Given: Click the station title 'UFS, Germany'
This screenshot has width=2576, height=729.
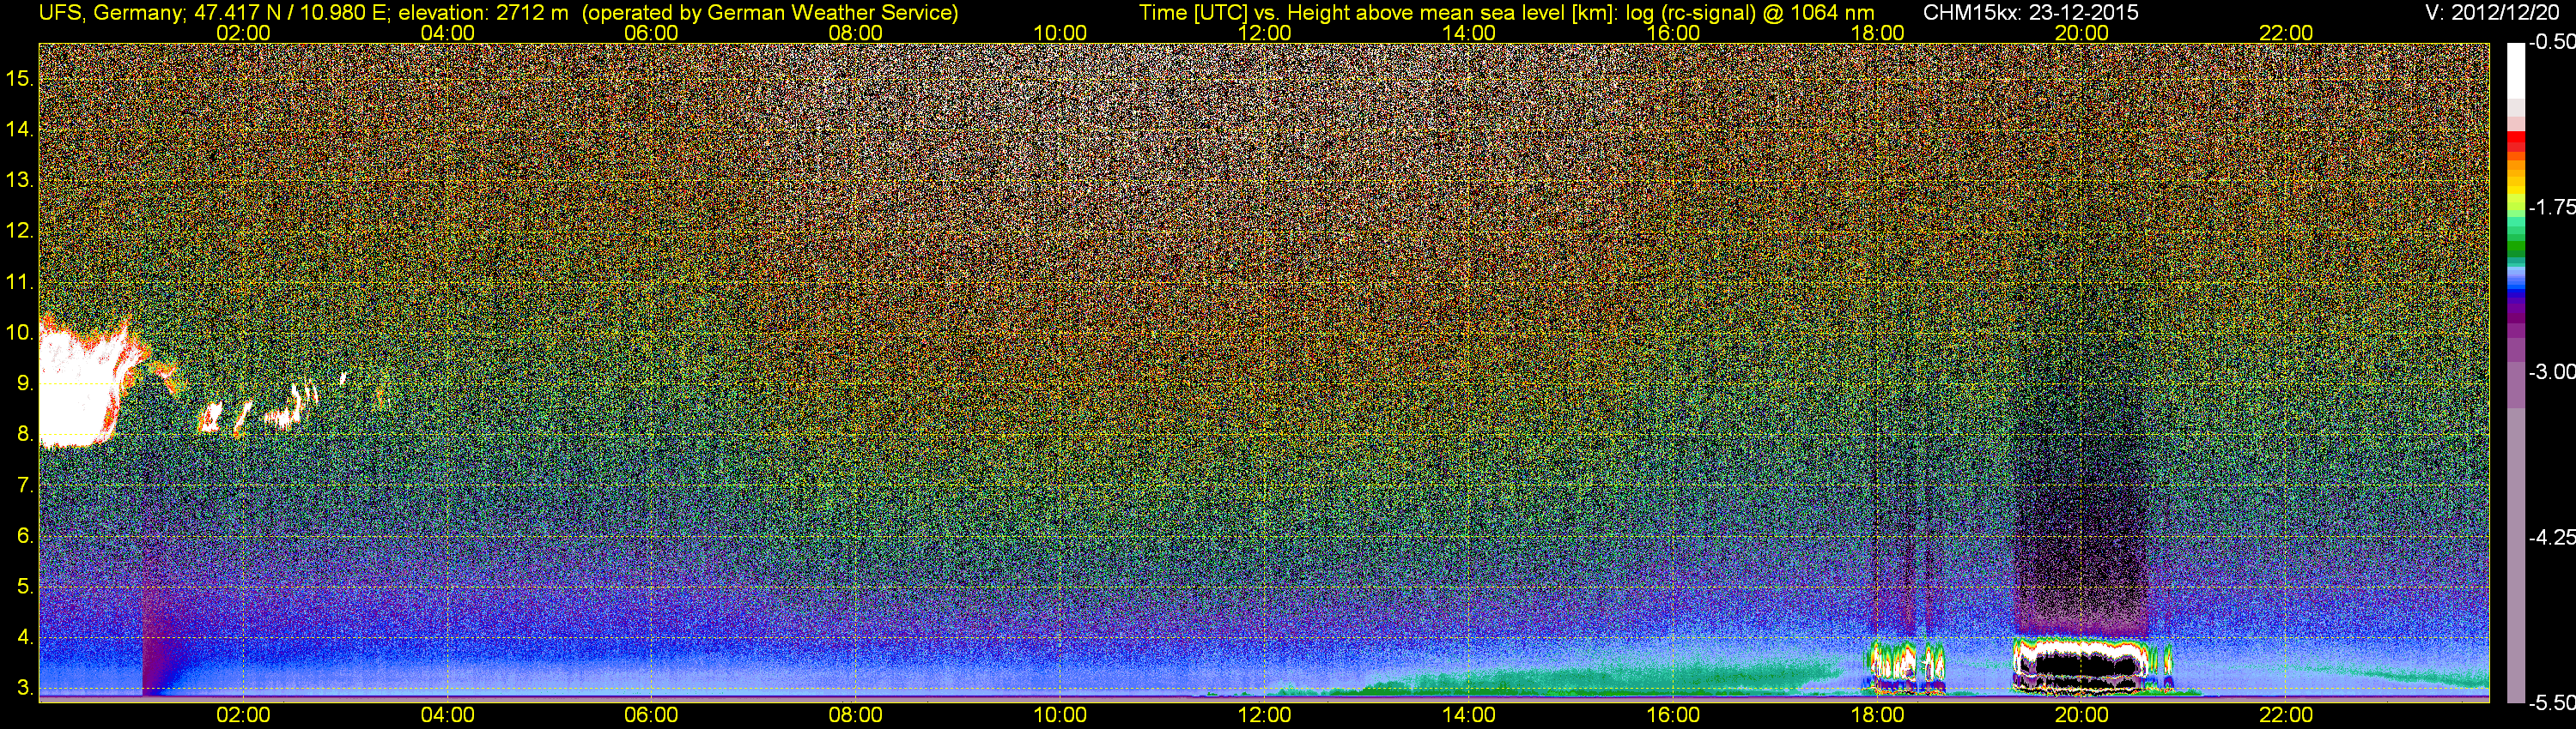Looking at the screenshot, I should (110, 13).
